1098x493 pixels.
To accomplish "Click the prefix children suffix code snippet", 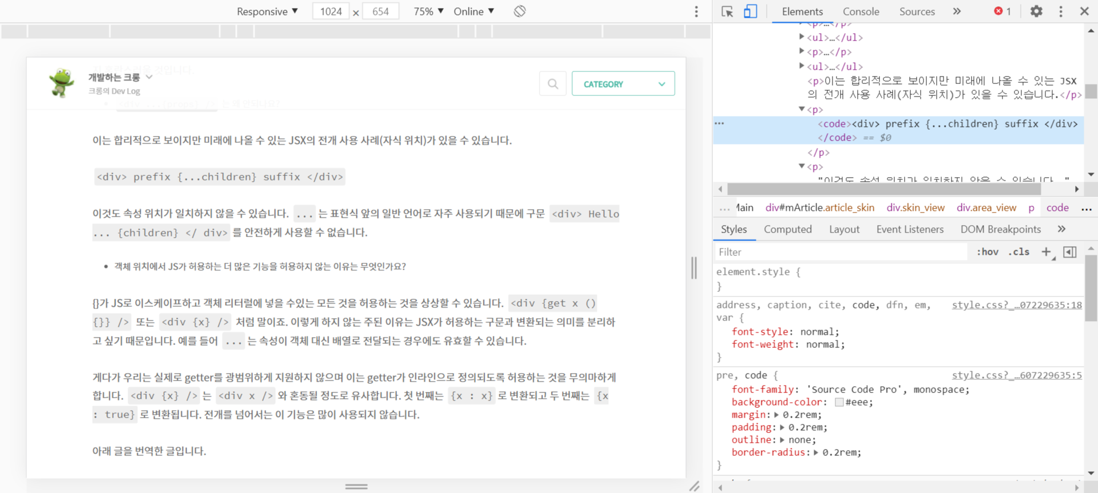I will (220, 177).
